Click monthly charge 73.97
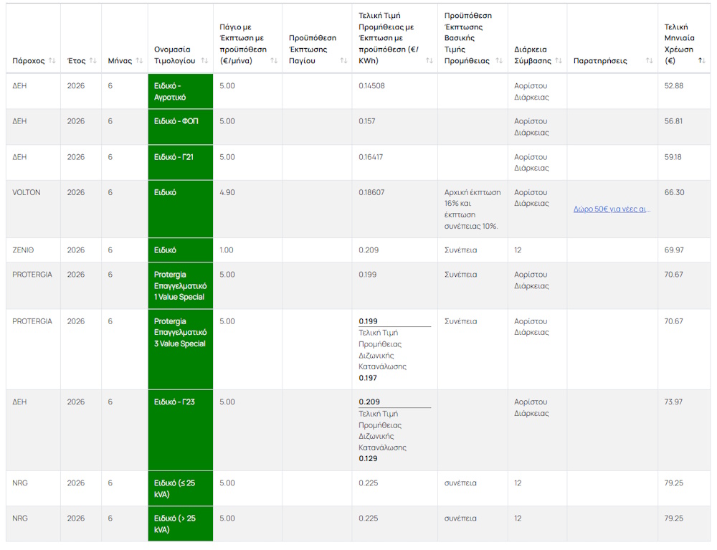Image resolution: width=717 pixels, height=550 pixels. 673,402
